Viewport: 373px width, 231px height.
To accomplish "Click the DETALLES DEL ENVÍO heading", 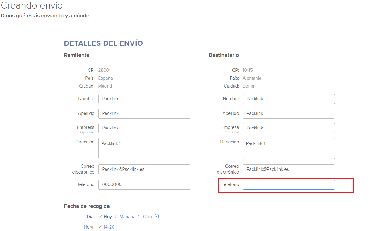I will (x=103, y=43).
